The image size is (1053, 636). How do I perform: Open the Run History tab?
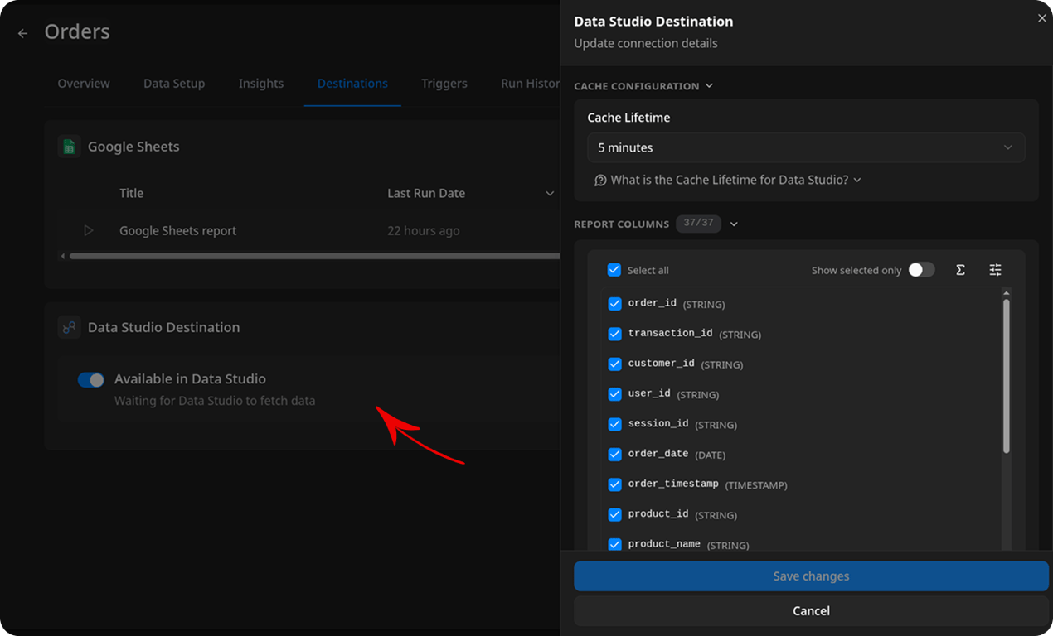pos(530,84)
